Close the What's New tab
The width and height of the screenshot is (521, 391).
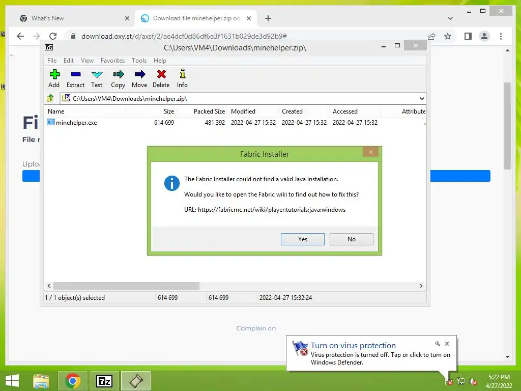point(127,18)
